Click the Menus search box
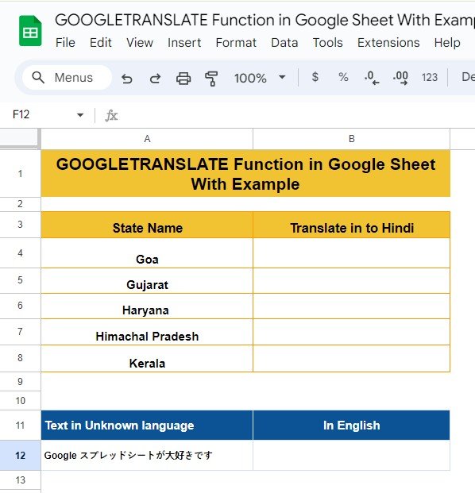475x493 pixels. pyautogui.click(x=67, y=77)
